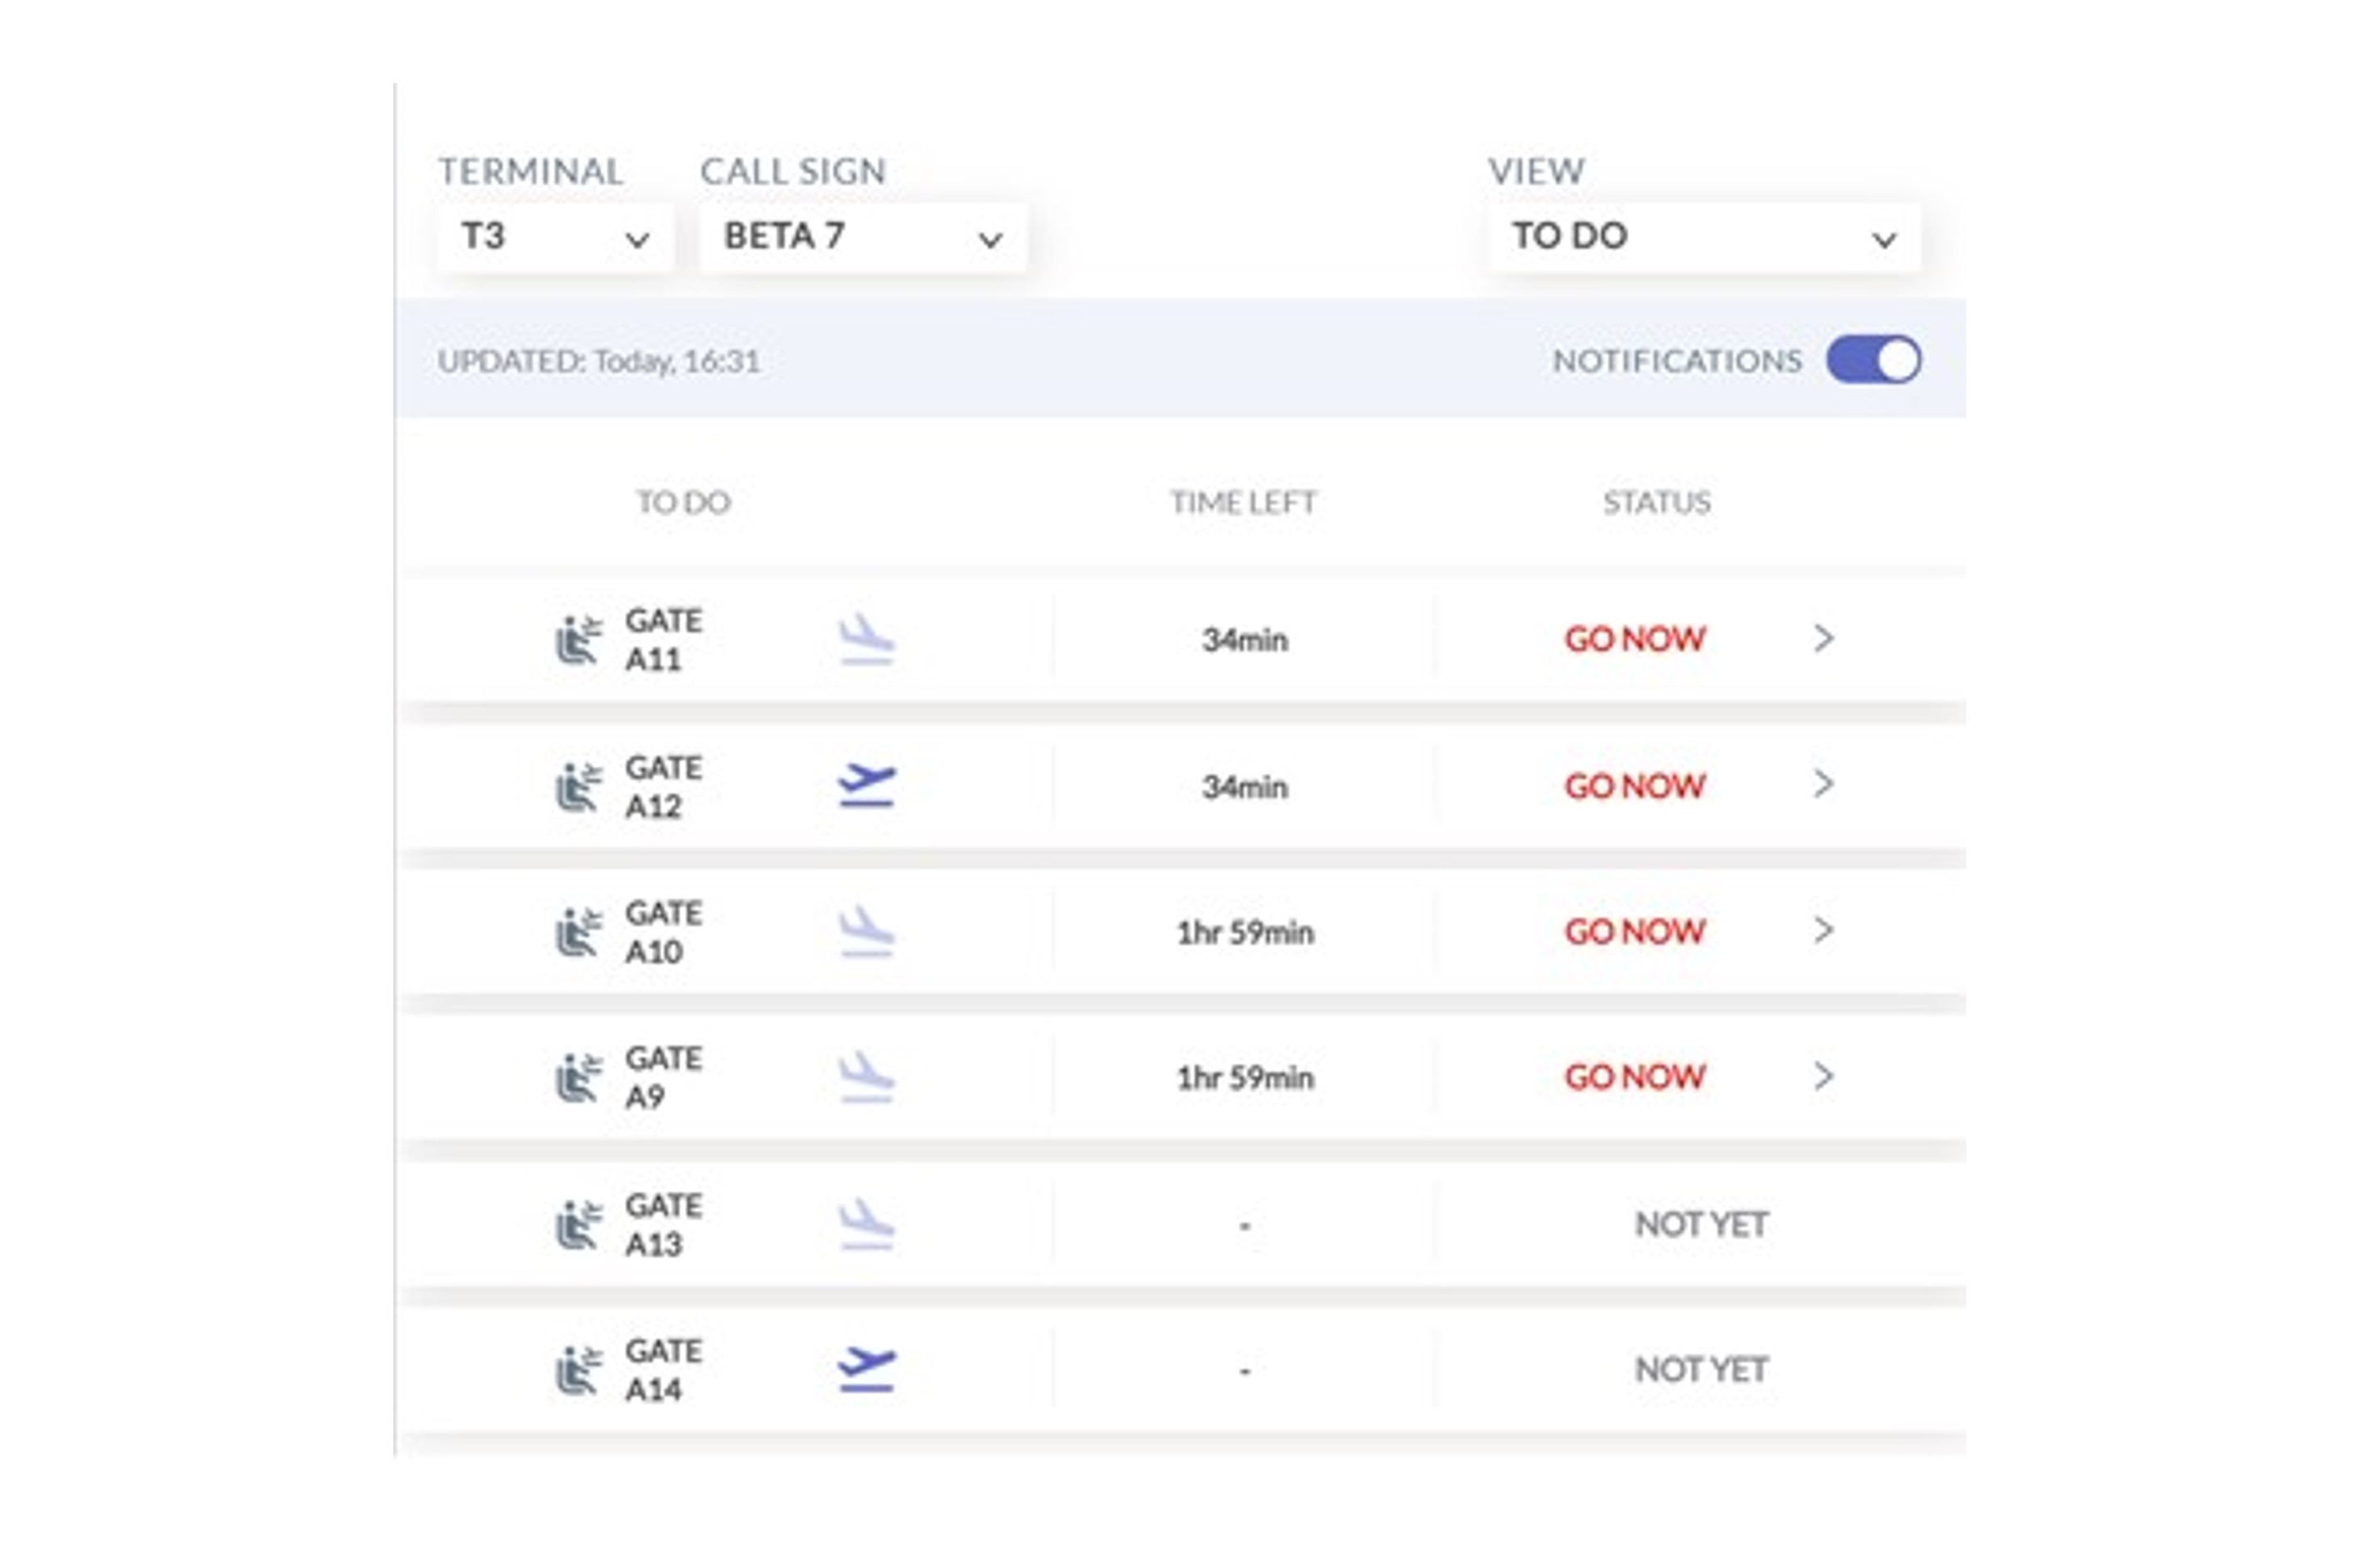
Task: Click the passenger seat icon for Gate A10
Action: pyautogui.click(x=579, y=932)
